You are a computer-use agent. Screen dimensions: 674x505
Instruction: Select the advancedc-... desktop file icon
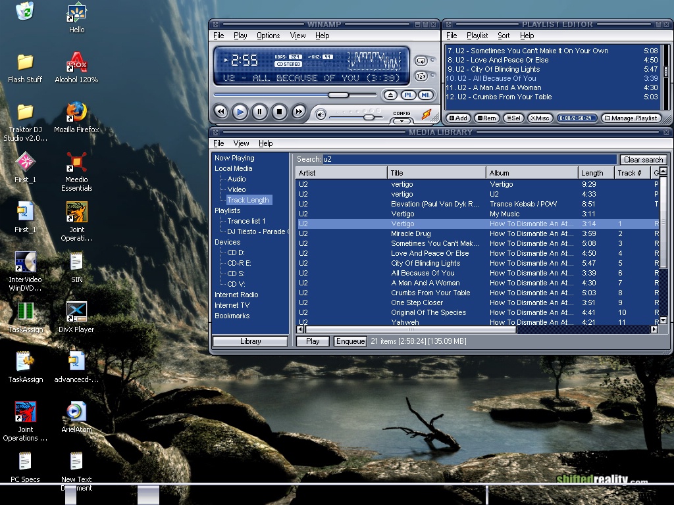[76, 368]
